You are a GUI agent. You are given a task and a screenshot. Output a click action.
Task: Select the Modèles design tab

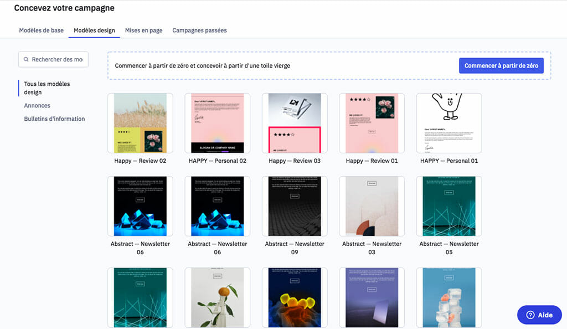pyautogui.click(x=94, y=30)
